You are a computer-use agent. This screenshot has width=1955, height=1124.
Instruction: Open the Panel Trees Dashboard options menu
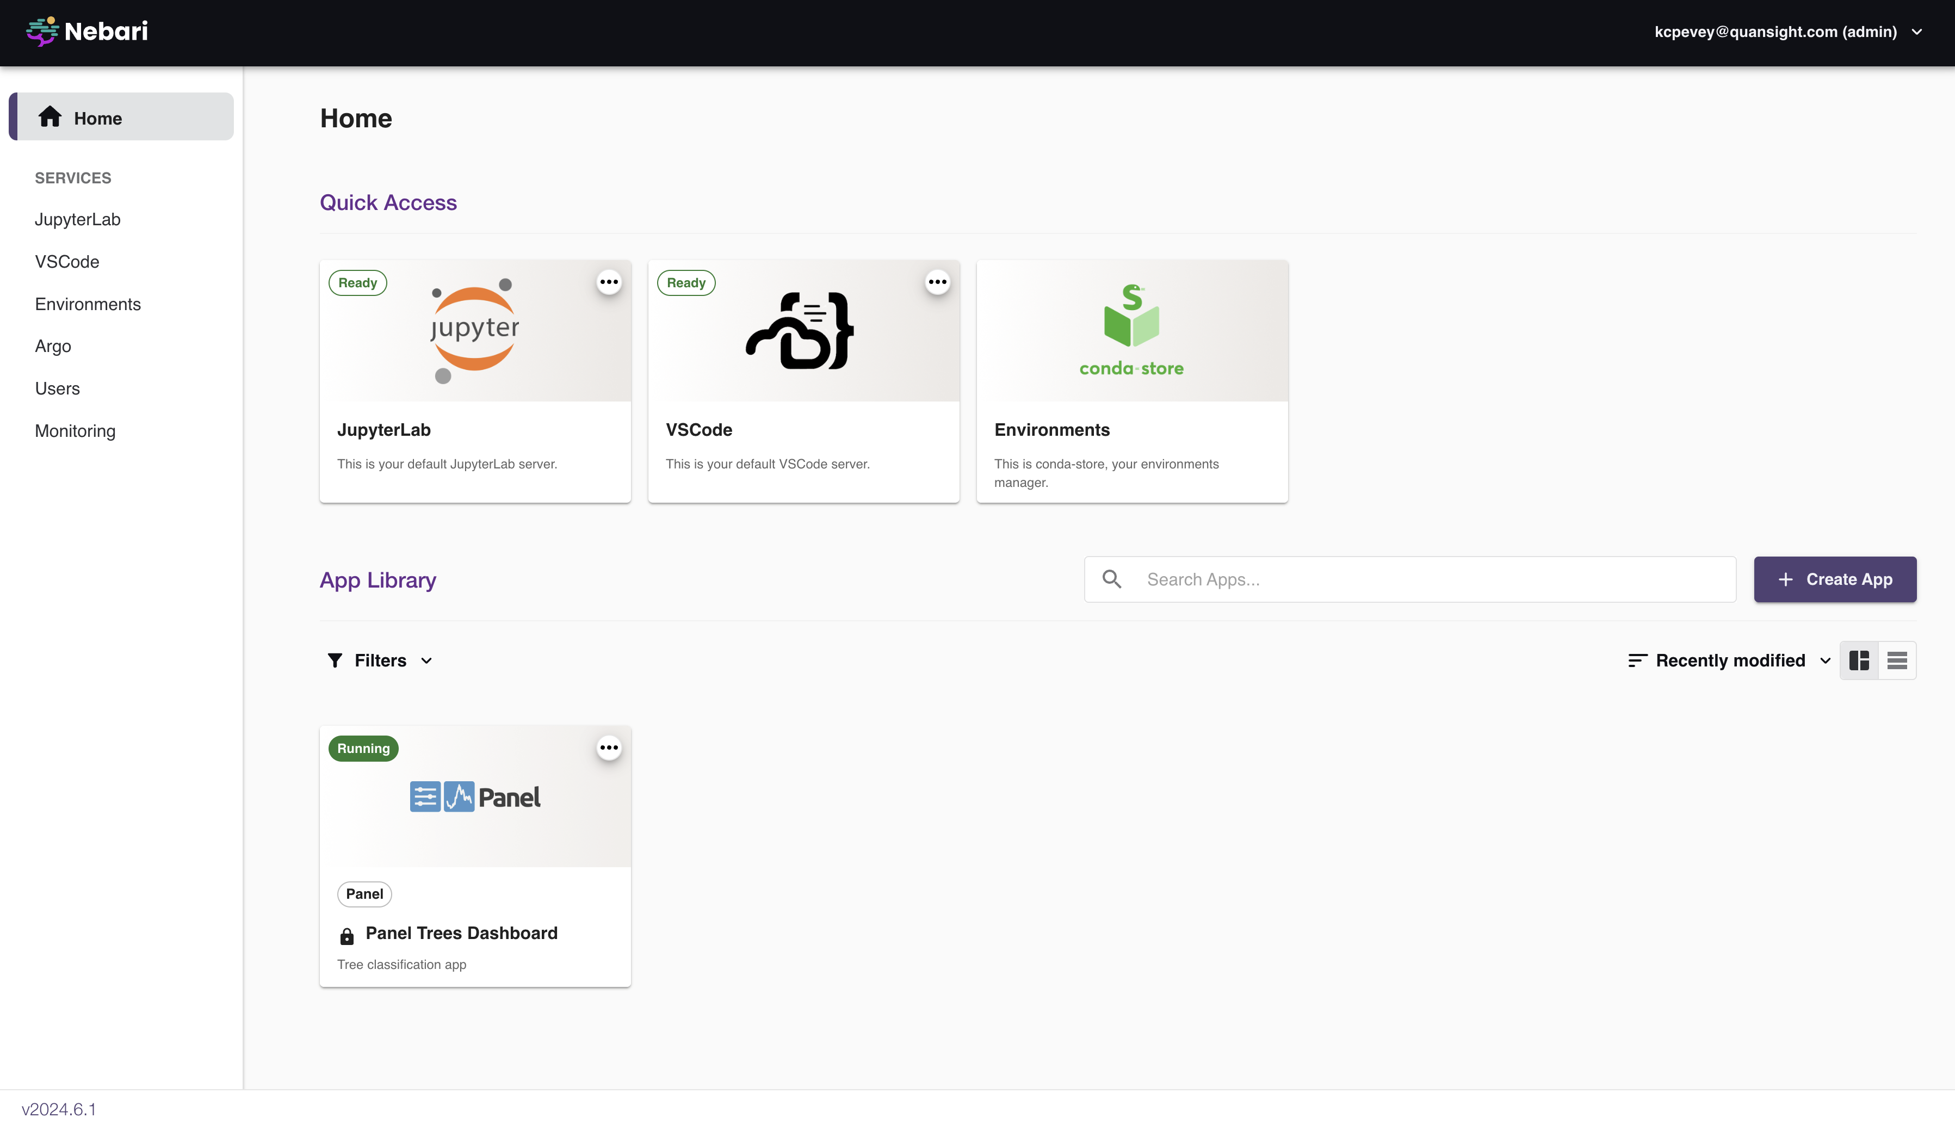click(609, 748)
